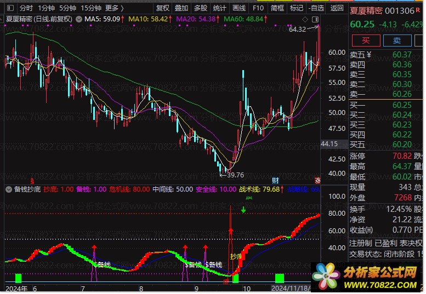Click month 8 on the time axis
Viewport: 426px width, 294px height.
coord(141,289)
